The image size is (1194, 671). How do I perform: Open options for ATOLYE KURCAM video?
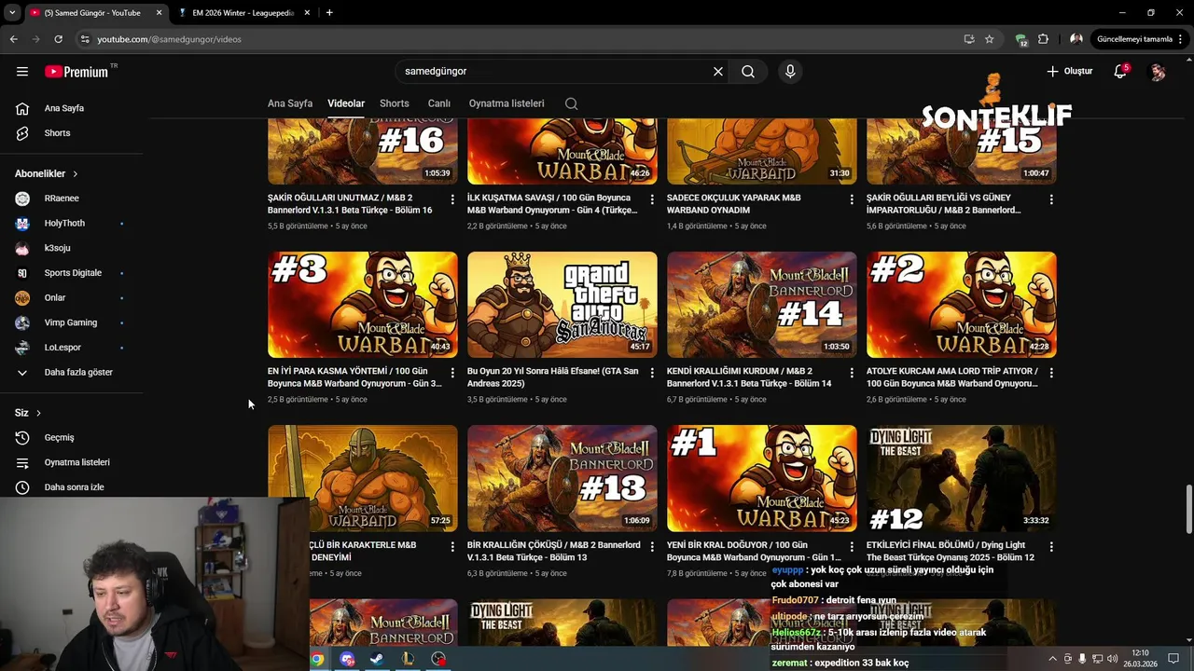pyautogui.click(x=1051, y=373)
